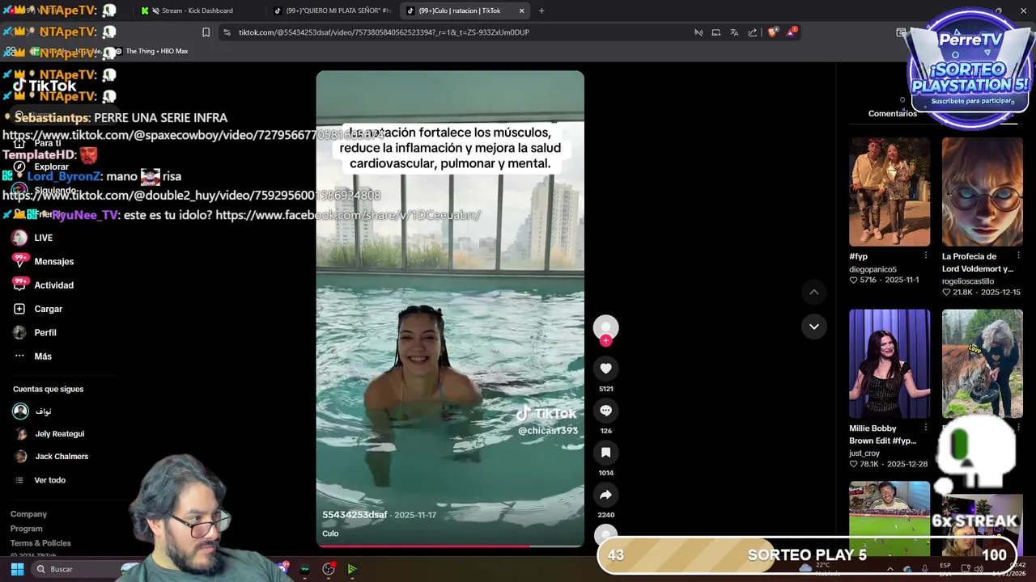The height and width of the screenshot is (582, 1036).
Task: Click the browser share page icon
Action: click(x=753, y=32)
